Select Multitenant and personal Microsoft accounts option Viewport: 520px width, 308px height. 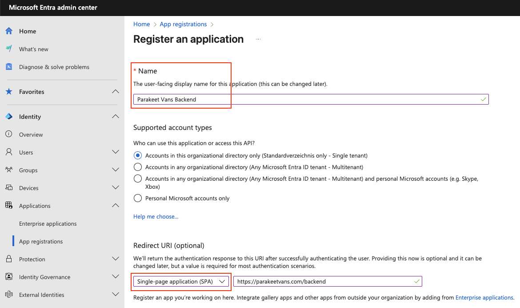tap(138, 178)
